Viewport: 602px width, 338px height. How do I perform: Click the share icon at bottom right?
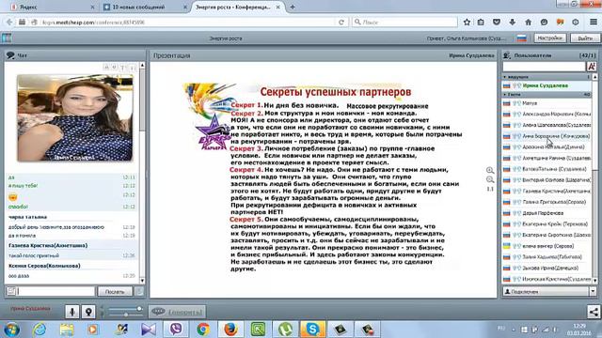click(594, 312)
